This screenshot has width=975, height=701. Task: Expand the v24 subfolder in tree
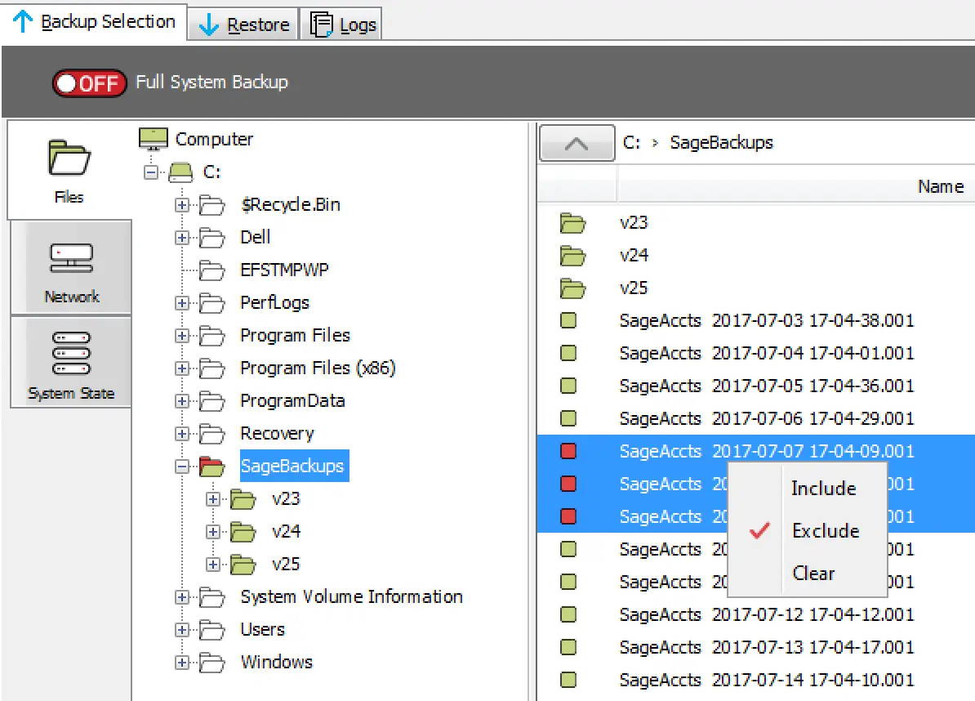pos(212,532)
